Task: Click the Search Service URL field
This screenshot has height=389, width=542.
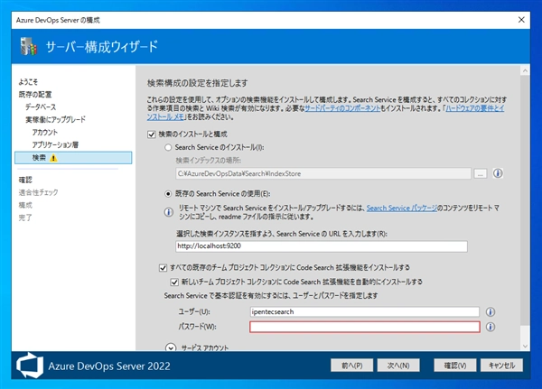Action: pyautogui.click(x=322, y=246)
